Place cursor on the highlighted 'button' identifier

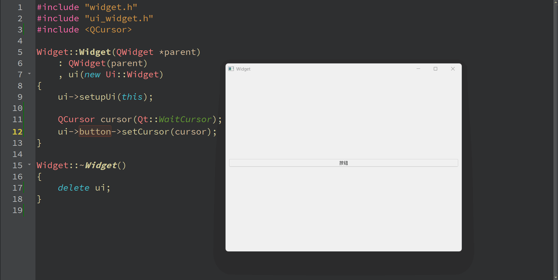click(x=95, y=132)
